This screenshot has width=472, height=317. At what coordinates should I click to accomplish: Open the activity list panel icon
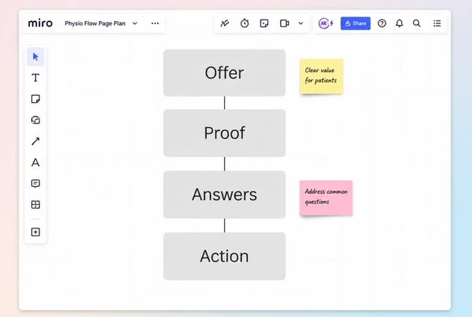pos(437,23)
